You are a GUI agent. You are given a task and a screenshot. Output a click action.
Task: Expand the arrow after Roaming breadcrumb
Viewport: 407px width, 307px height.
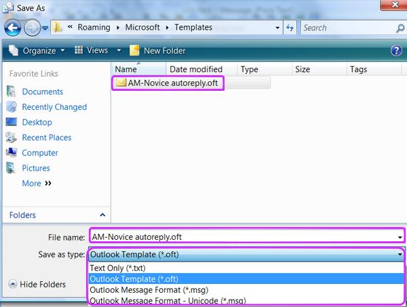click(118, 28)
